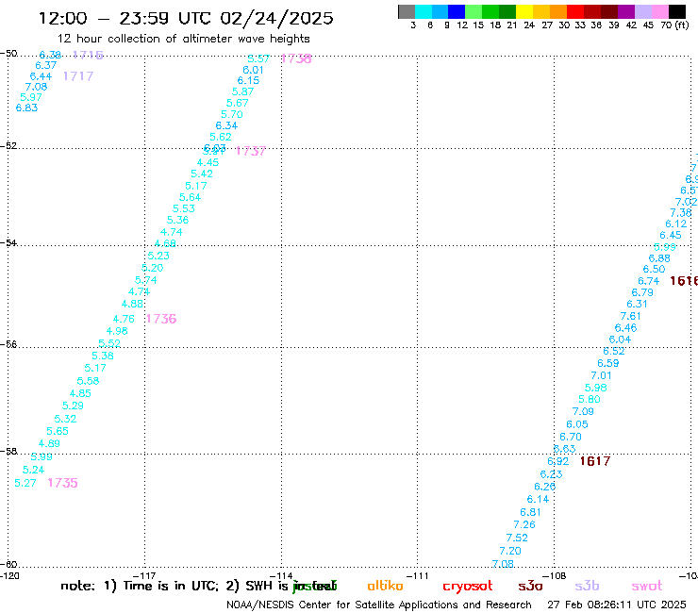Pick the lavender swatch in the legend
Image resolution: width=698 pixels, height=613 pixels.
coord(642,11)
